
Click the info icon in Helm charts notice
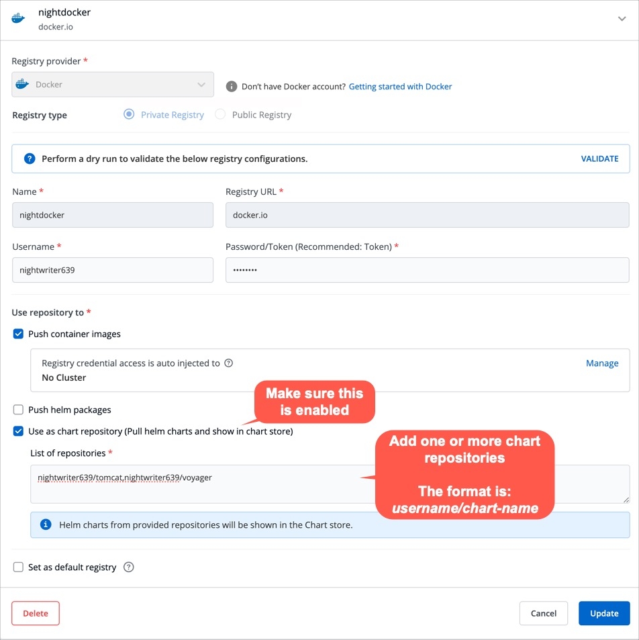click(x=46, y=524)
